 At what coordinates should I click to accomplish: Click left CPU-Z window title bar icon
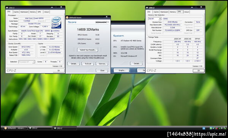[7, 8]
